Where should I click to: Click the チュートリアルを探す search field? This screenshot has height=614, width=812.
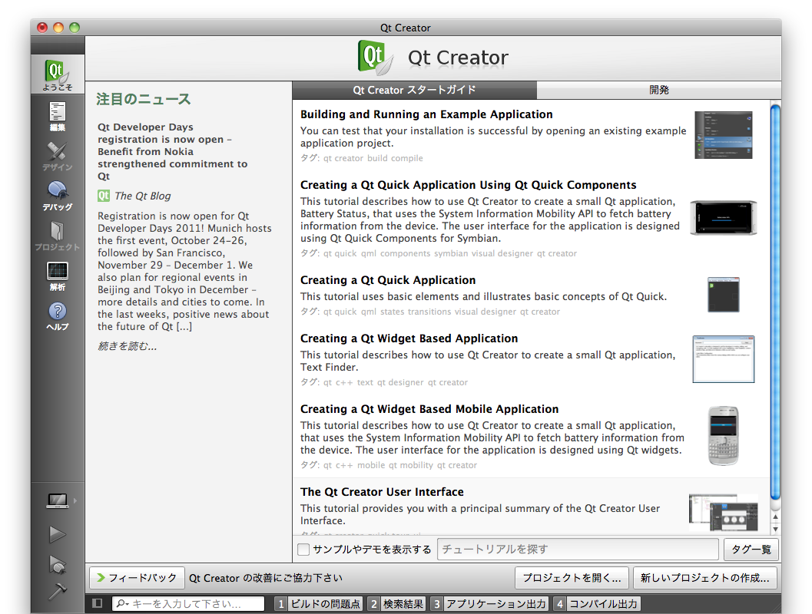pos(577,550)
